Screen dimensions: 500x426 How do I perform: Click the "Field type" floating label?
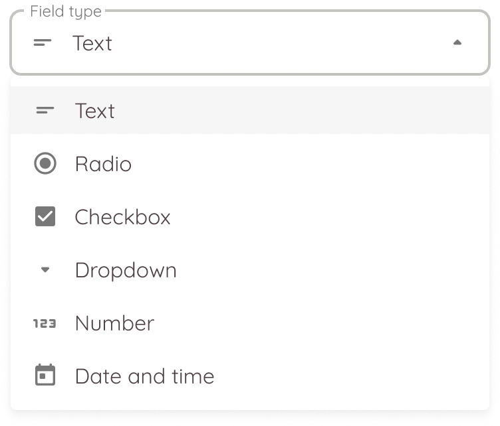66,13
